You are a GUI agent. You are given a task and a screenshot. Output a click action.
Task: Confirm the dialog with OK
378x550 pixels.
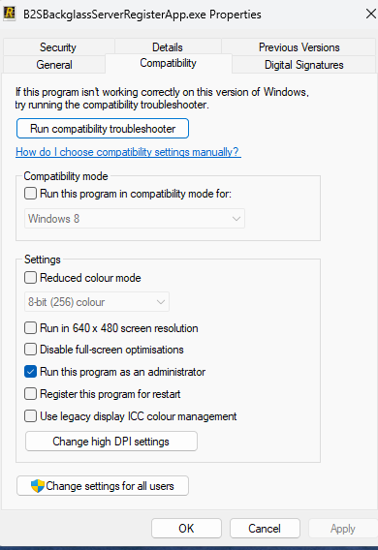click(x=186, y=528)
